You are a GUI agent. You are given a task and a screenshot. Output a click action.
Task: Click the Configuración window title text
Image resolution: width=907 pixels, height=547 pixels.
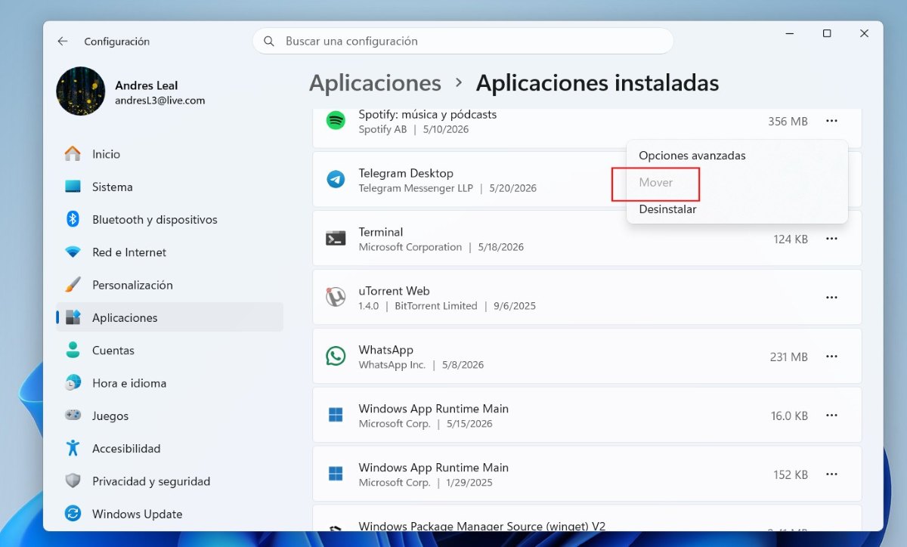116,42
